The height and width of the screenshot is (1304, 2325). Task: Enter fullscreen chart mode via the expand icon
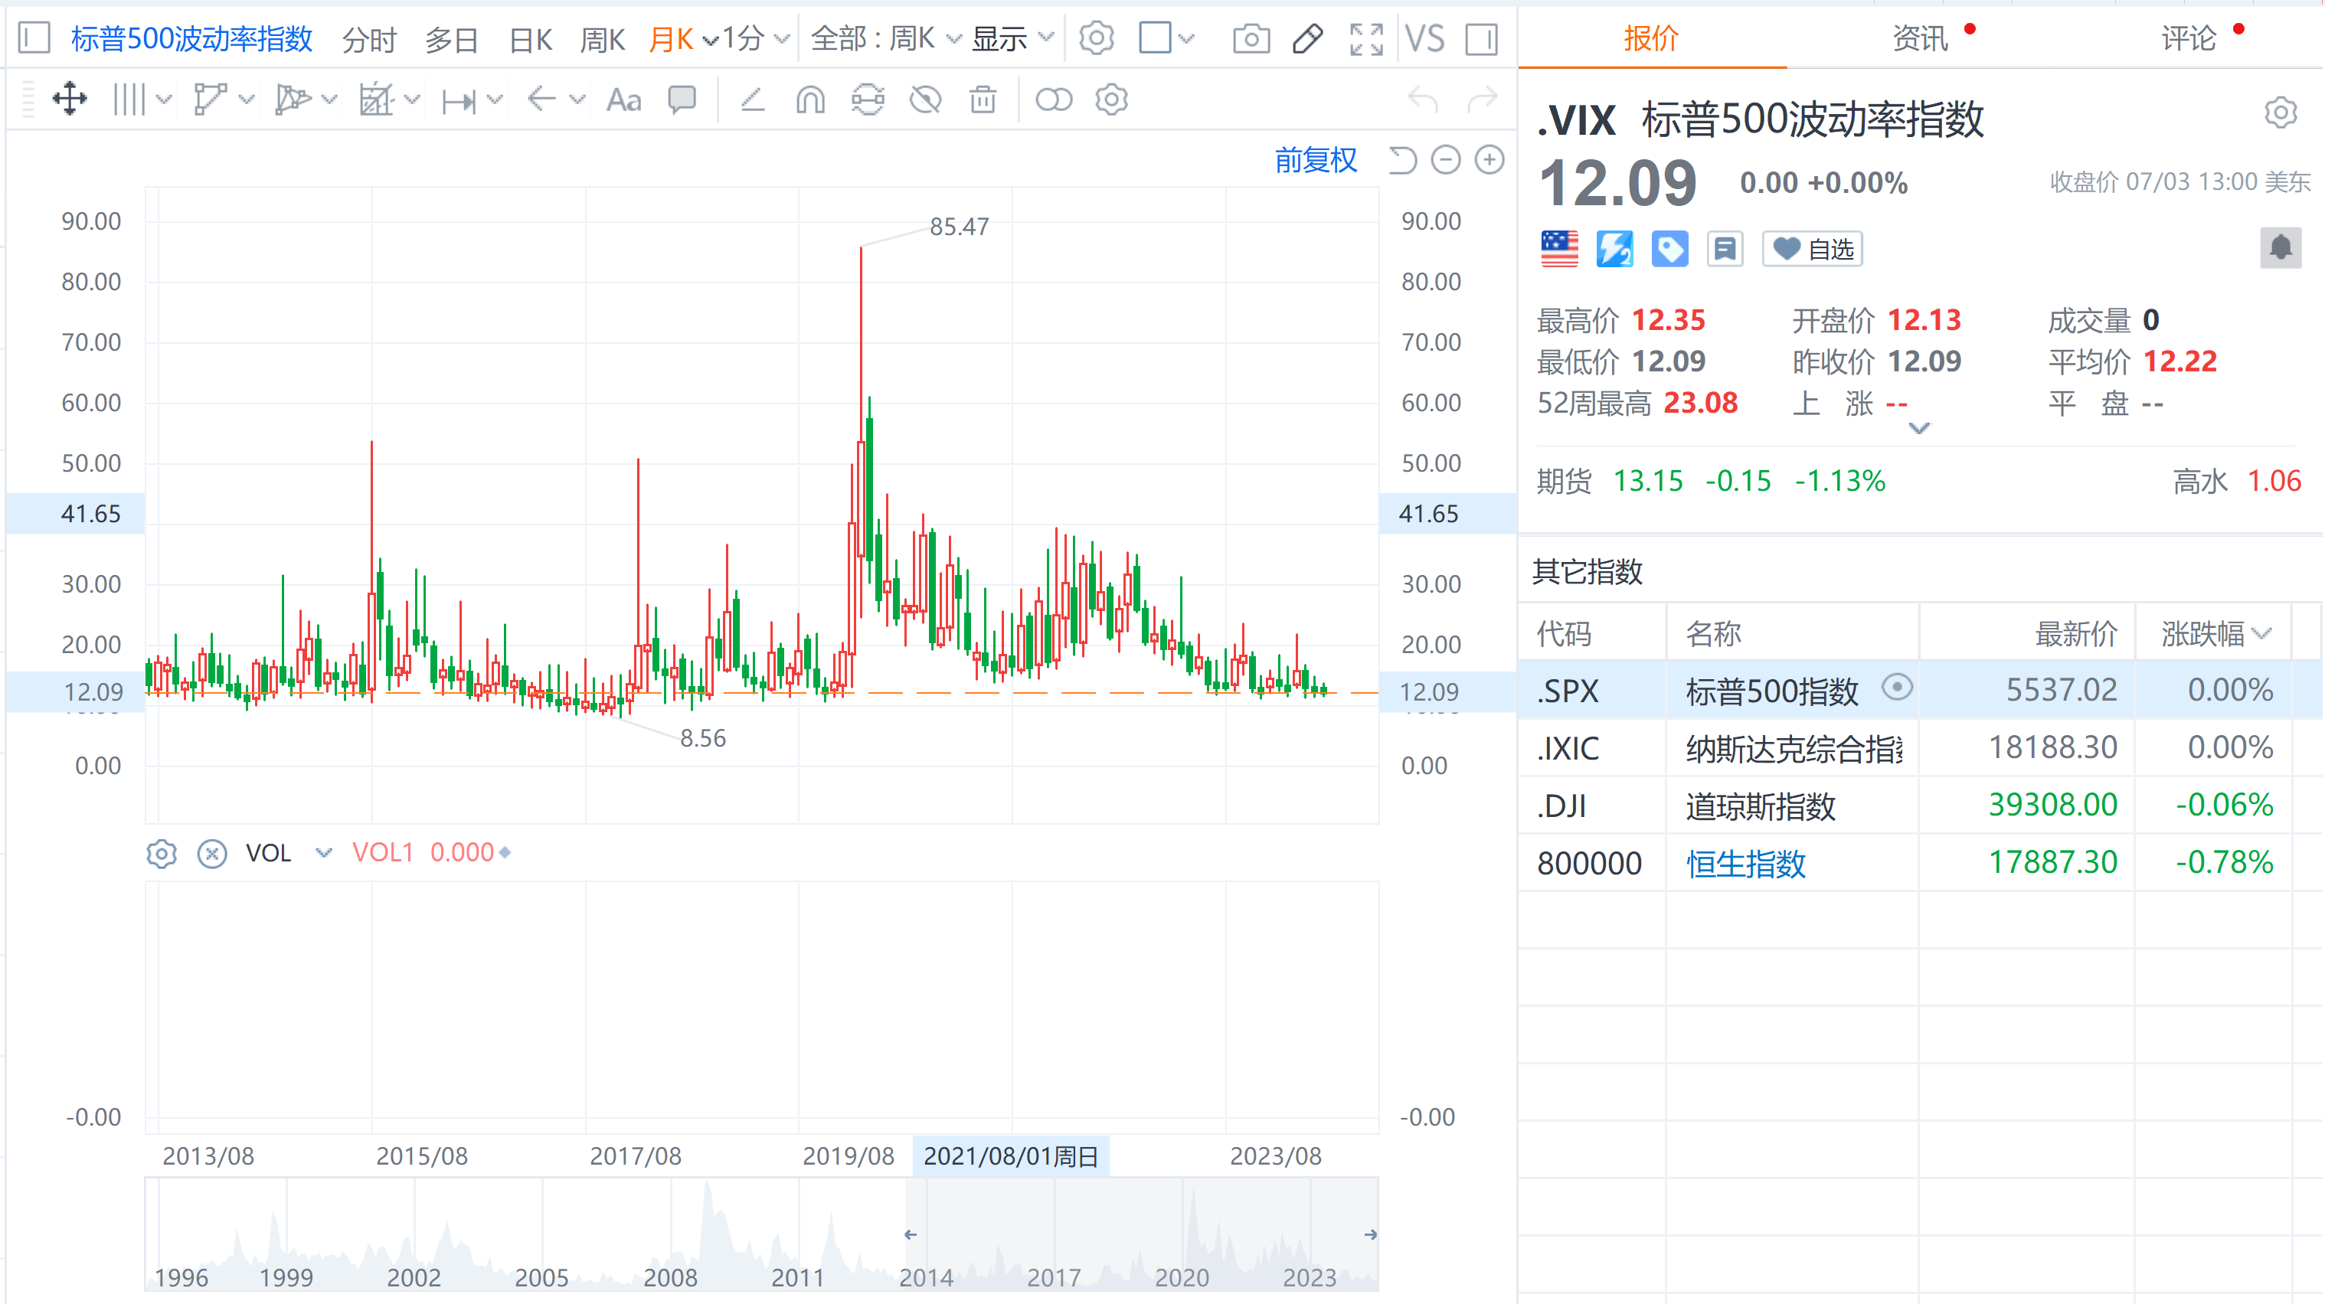1365,39
